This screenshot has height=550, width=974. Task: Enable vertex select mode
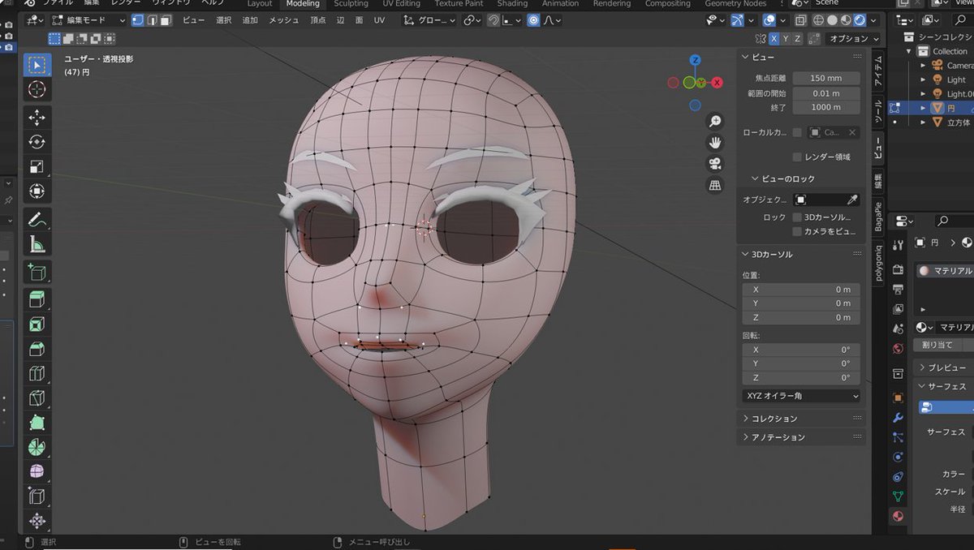point(138,20)
